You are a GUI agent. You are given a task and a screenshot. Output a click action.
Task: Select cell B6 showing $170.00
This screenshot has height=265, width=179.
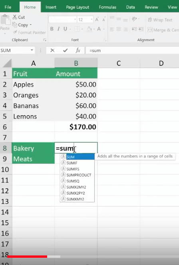(x=76, y=127)
